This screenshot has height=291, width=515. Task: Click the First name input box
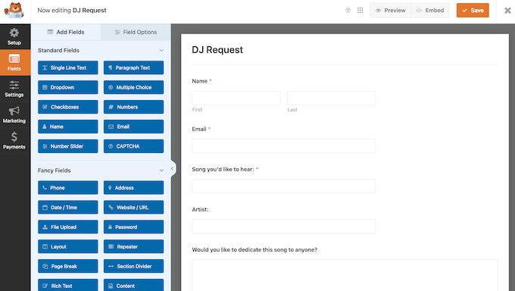click(x=236, y=98)
